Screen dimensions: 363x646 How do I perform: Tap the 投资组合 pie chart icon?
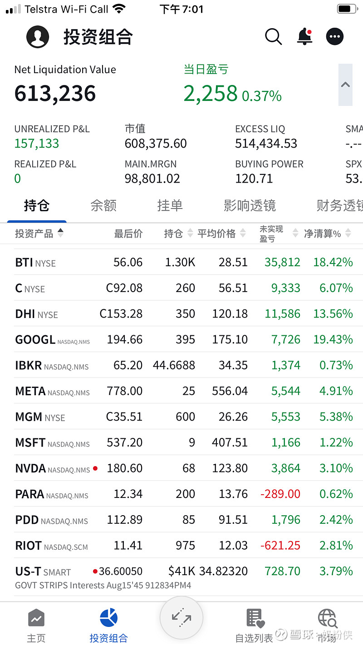pyautogui.click(x=108, y=618)
